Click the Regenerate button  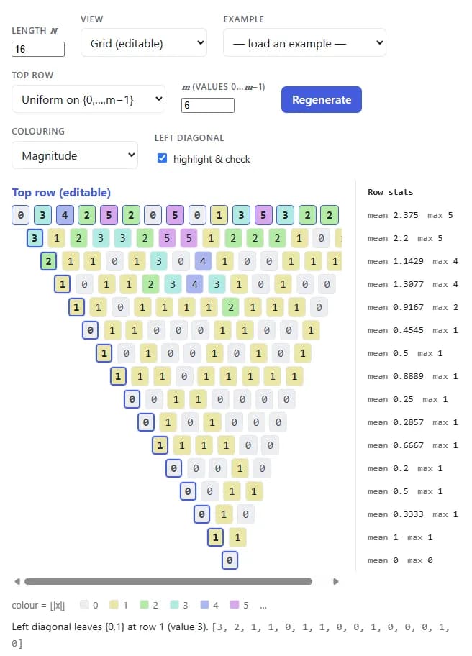pyautogui.click(x=322, y=99)
